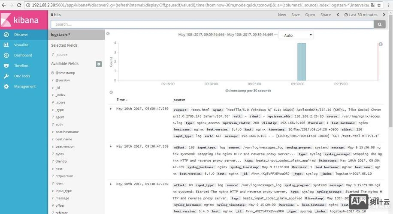Expand the first log entry row
Viewport: 393px width, 214px height.
click(x=111, y=109)
